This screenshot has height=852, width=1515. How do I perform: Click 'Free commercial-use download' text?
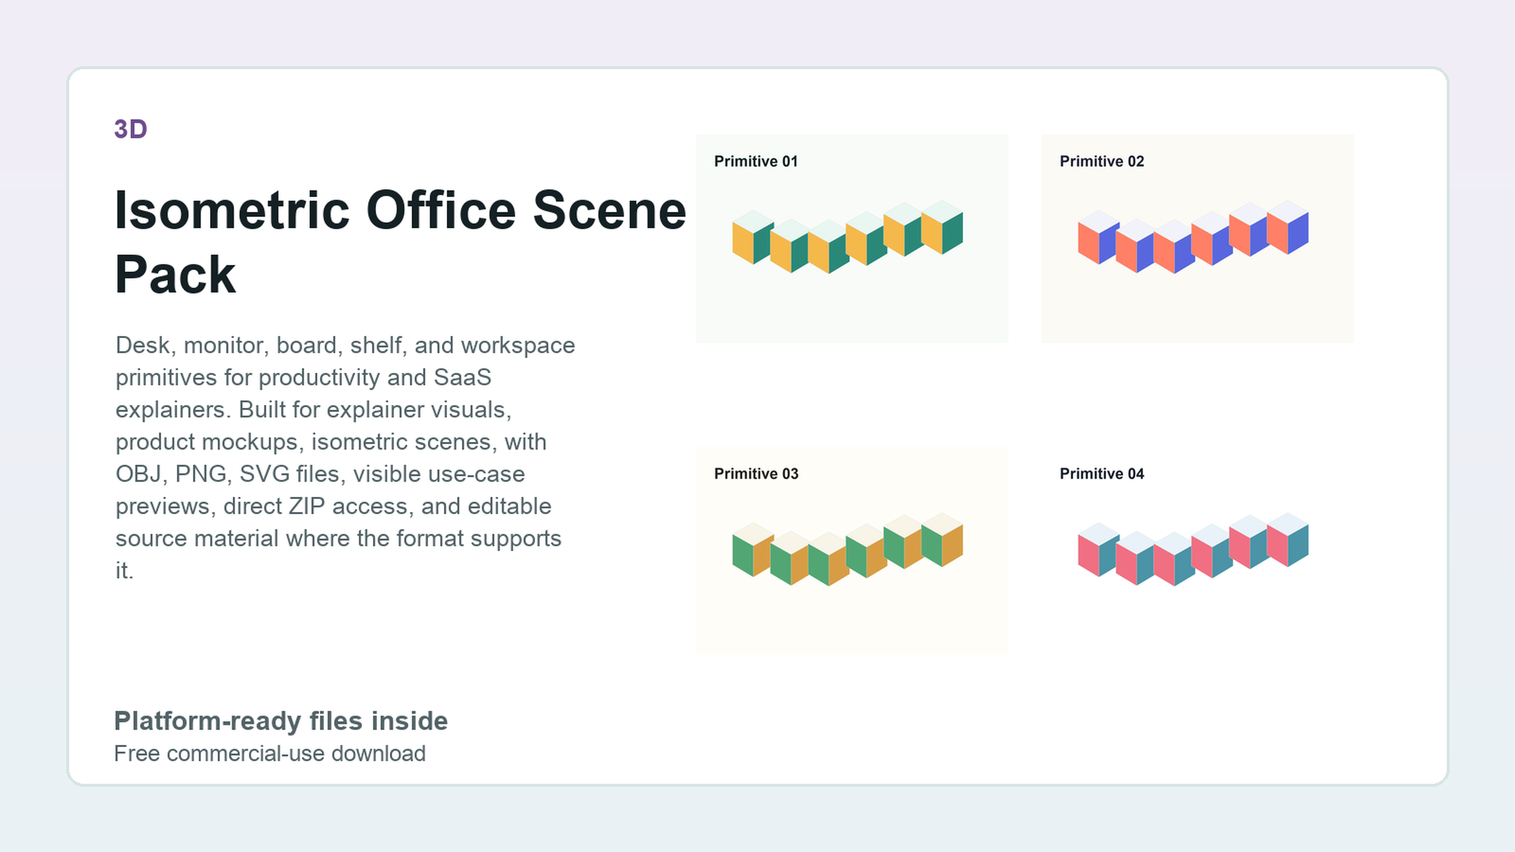[270, 754]
